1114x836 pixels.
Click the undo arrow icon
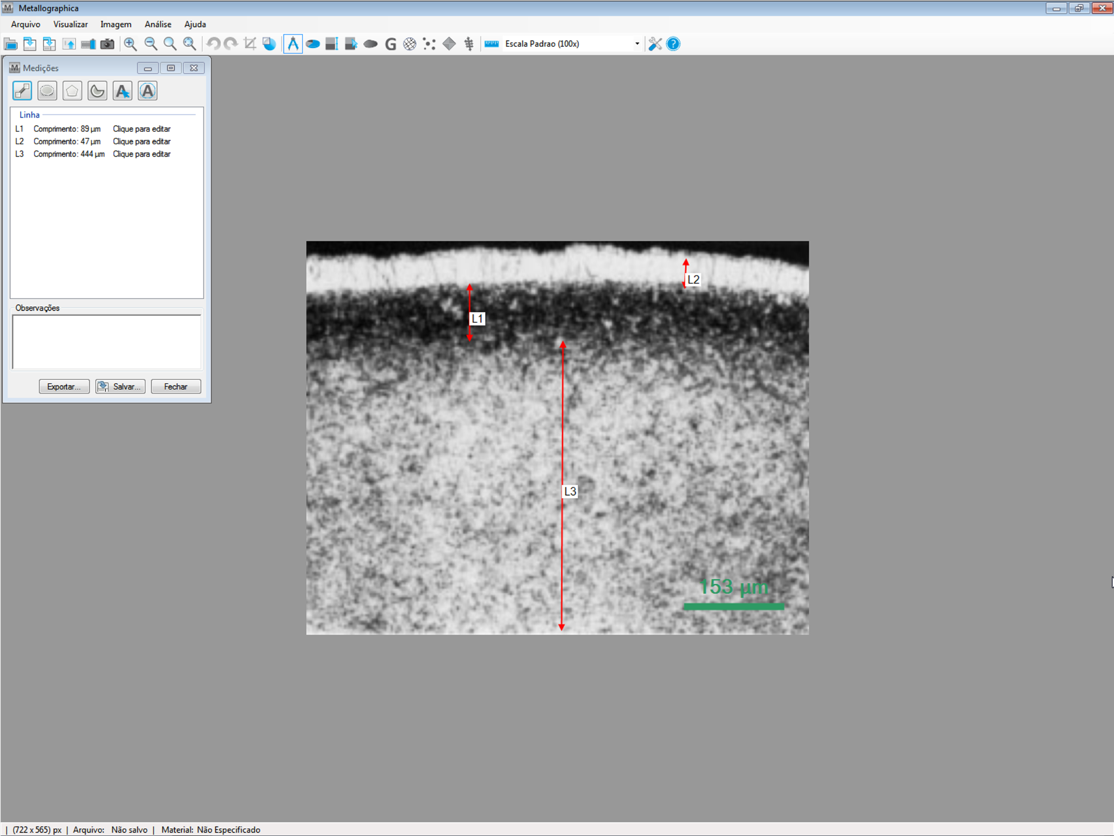(x=213, y=44)
